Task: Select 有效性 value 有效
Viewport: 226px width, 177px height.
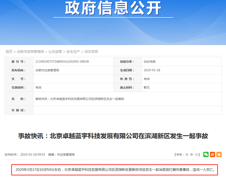Action: point(147,79)
